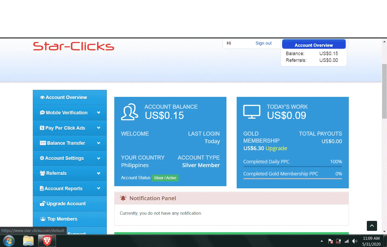387x247 pixels.
Task: Click the Notification Panel heading
Action: [153, 198]
